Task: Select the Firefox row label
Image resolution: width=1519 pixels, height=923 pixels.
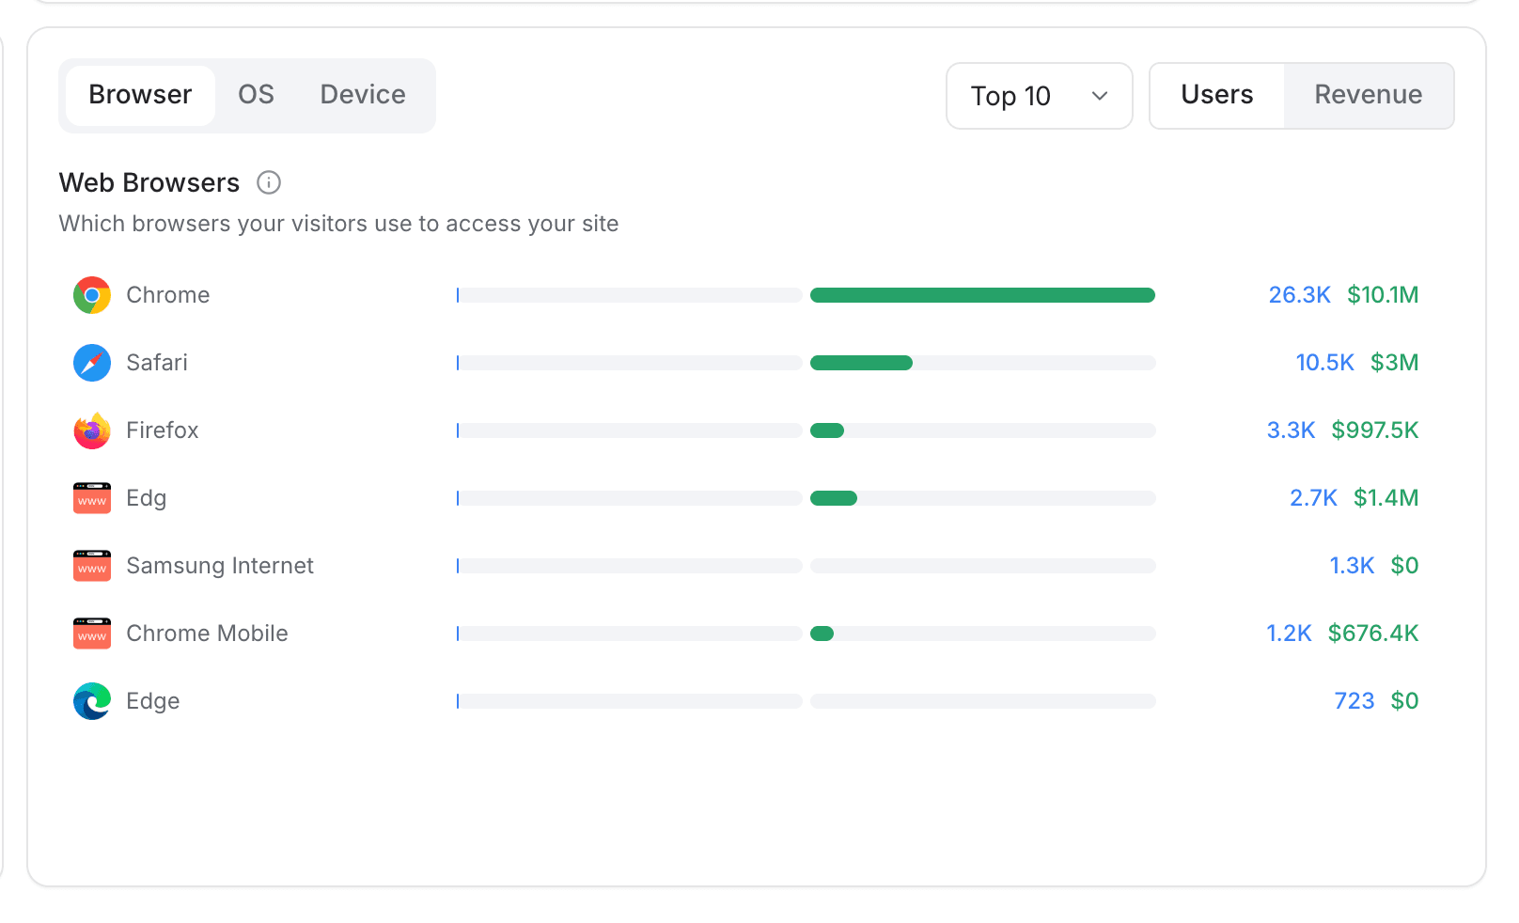Action: [x=163, y=430]
